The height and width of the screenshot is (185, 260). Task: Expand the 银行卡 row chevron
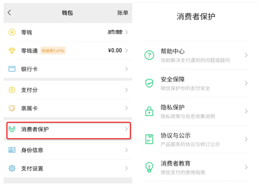pyautogui.click(x=127, y=69)
